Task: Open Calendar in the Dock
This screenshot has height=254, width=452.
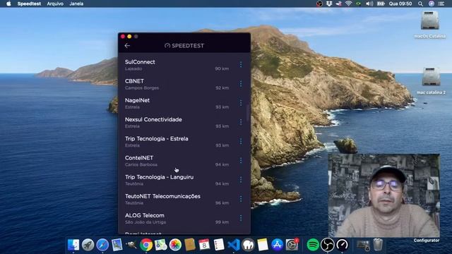Action: 204,245
